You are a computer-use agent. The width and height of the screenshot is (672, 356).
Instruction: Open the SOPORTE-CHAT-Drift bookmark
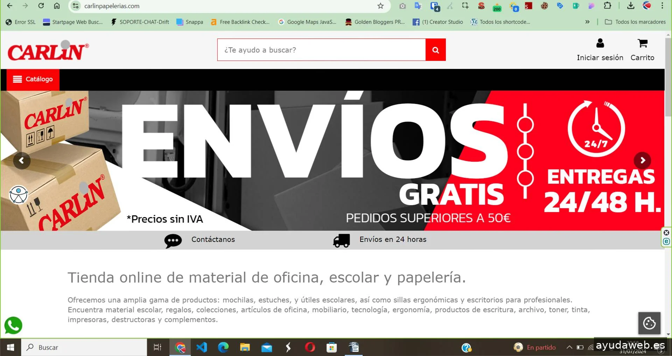(140, 22)
